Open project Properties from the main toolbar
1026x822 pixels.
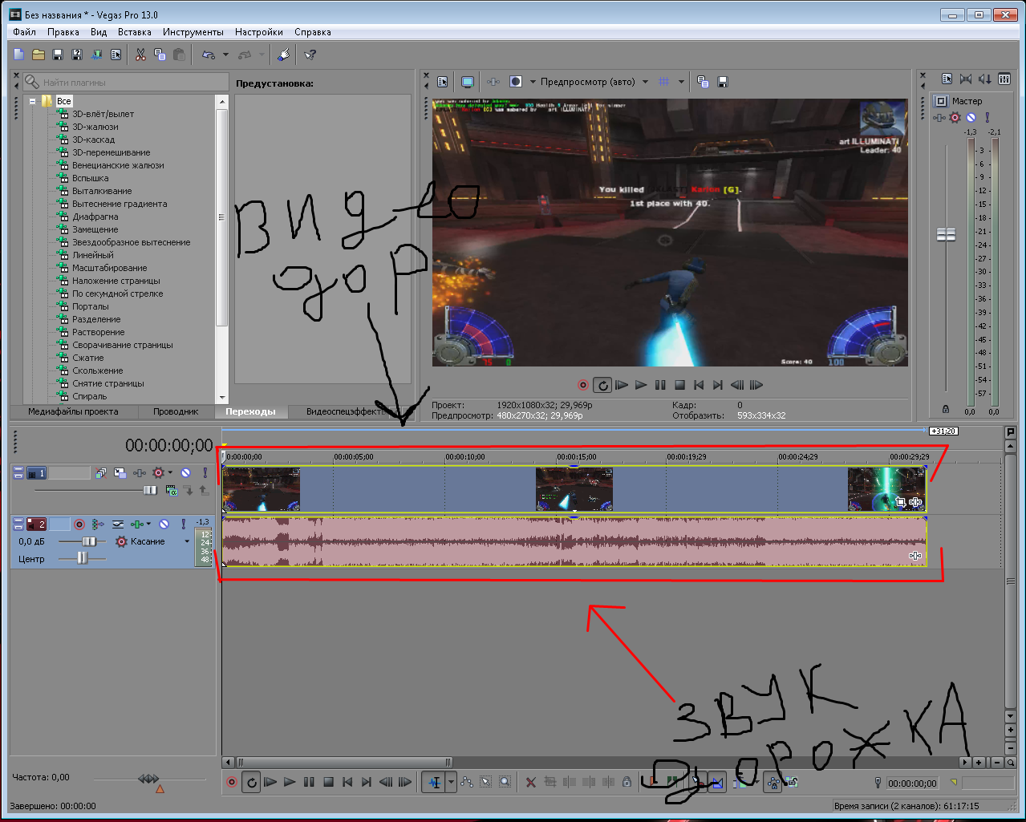(x=116, y=55)
